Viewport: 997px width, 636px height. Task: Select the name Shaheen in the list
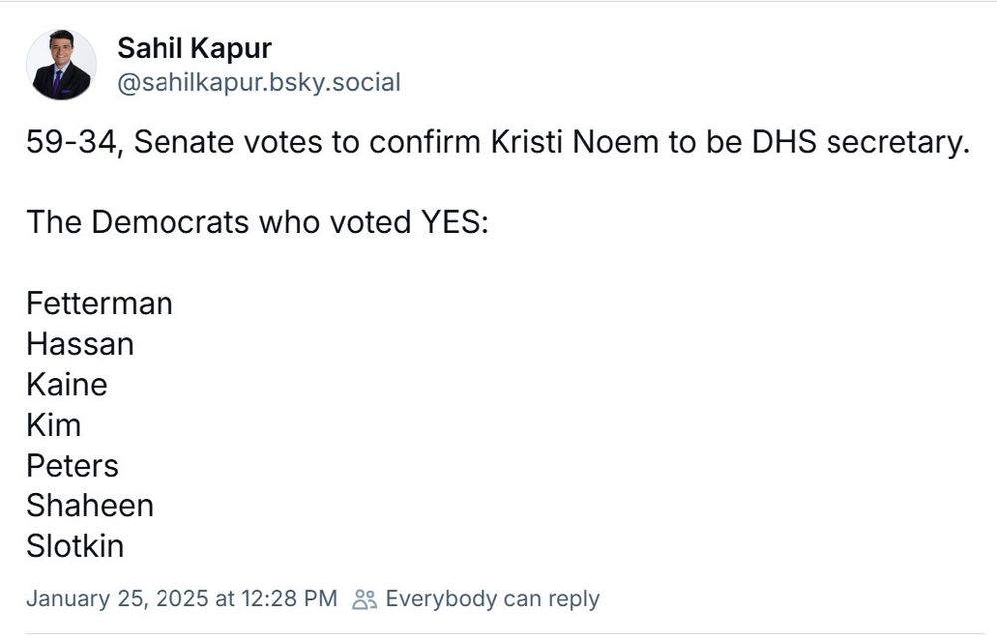point(90,506)
